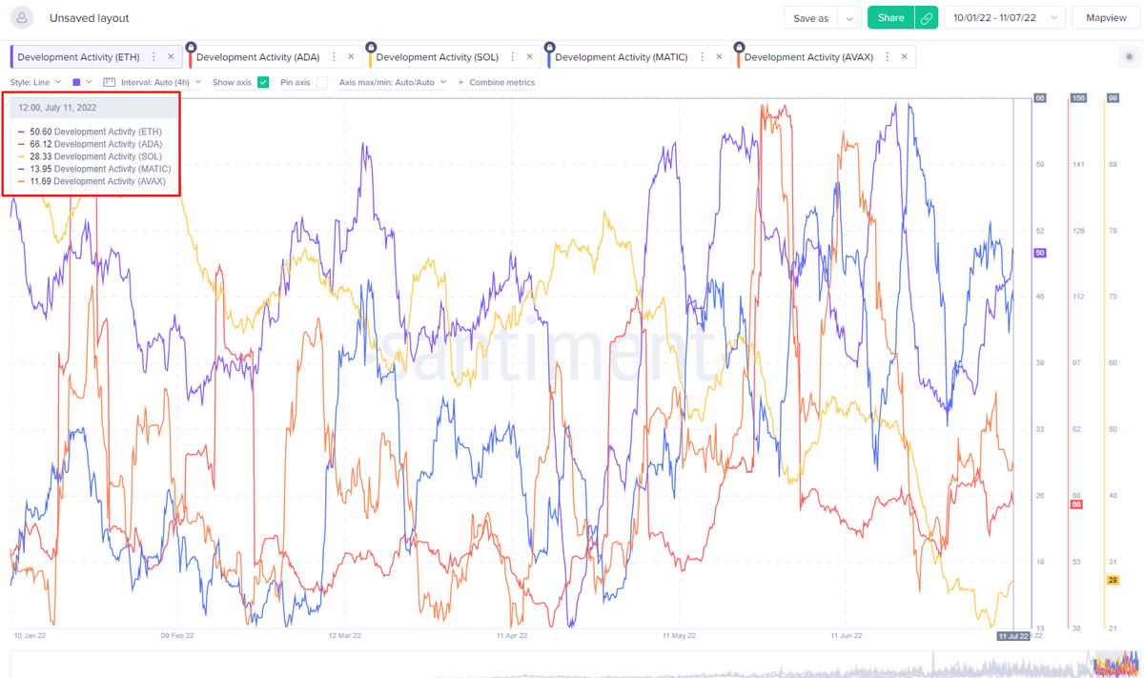Click lock icon on SOL metric
This screenshot has width=1144, height=678.
(370, 46)
